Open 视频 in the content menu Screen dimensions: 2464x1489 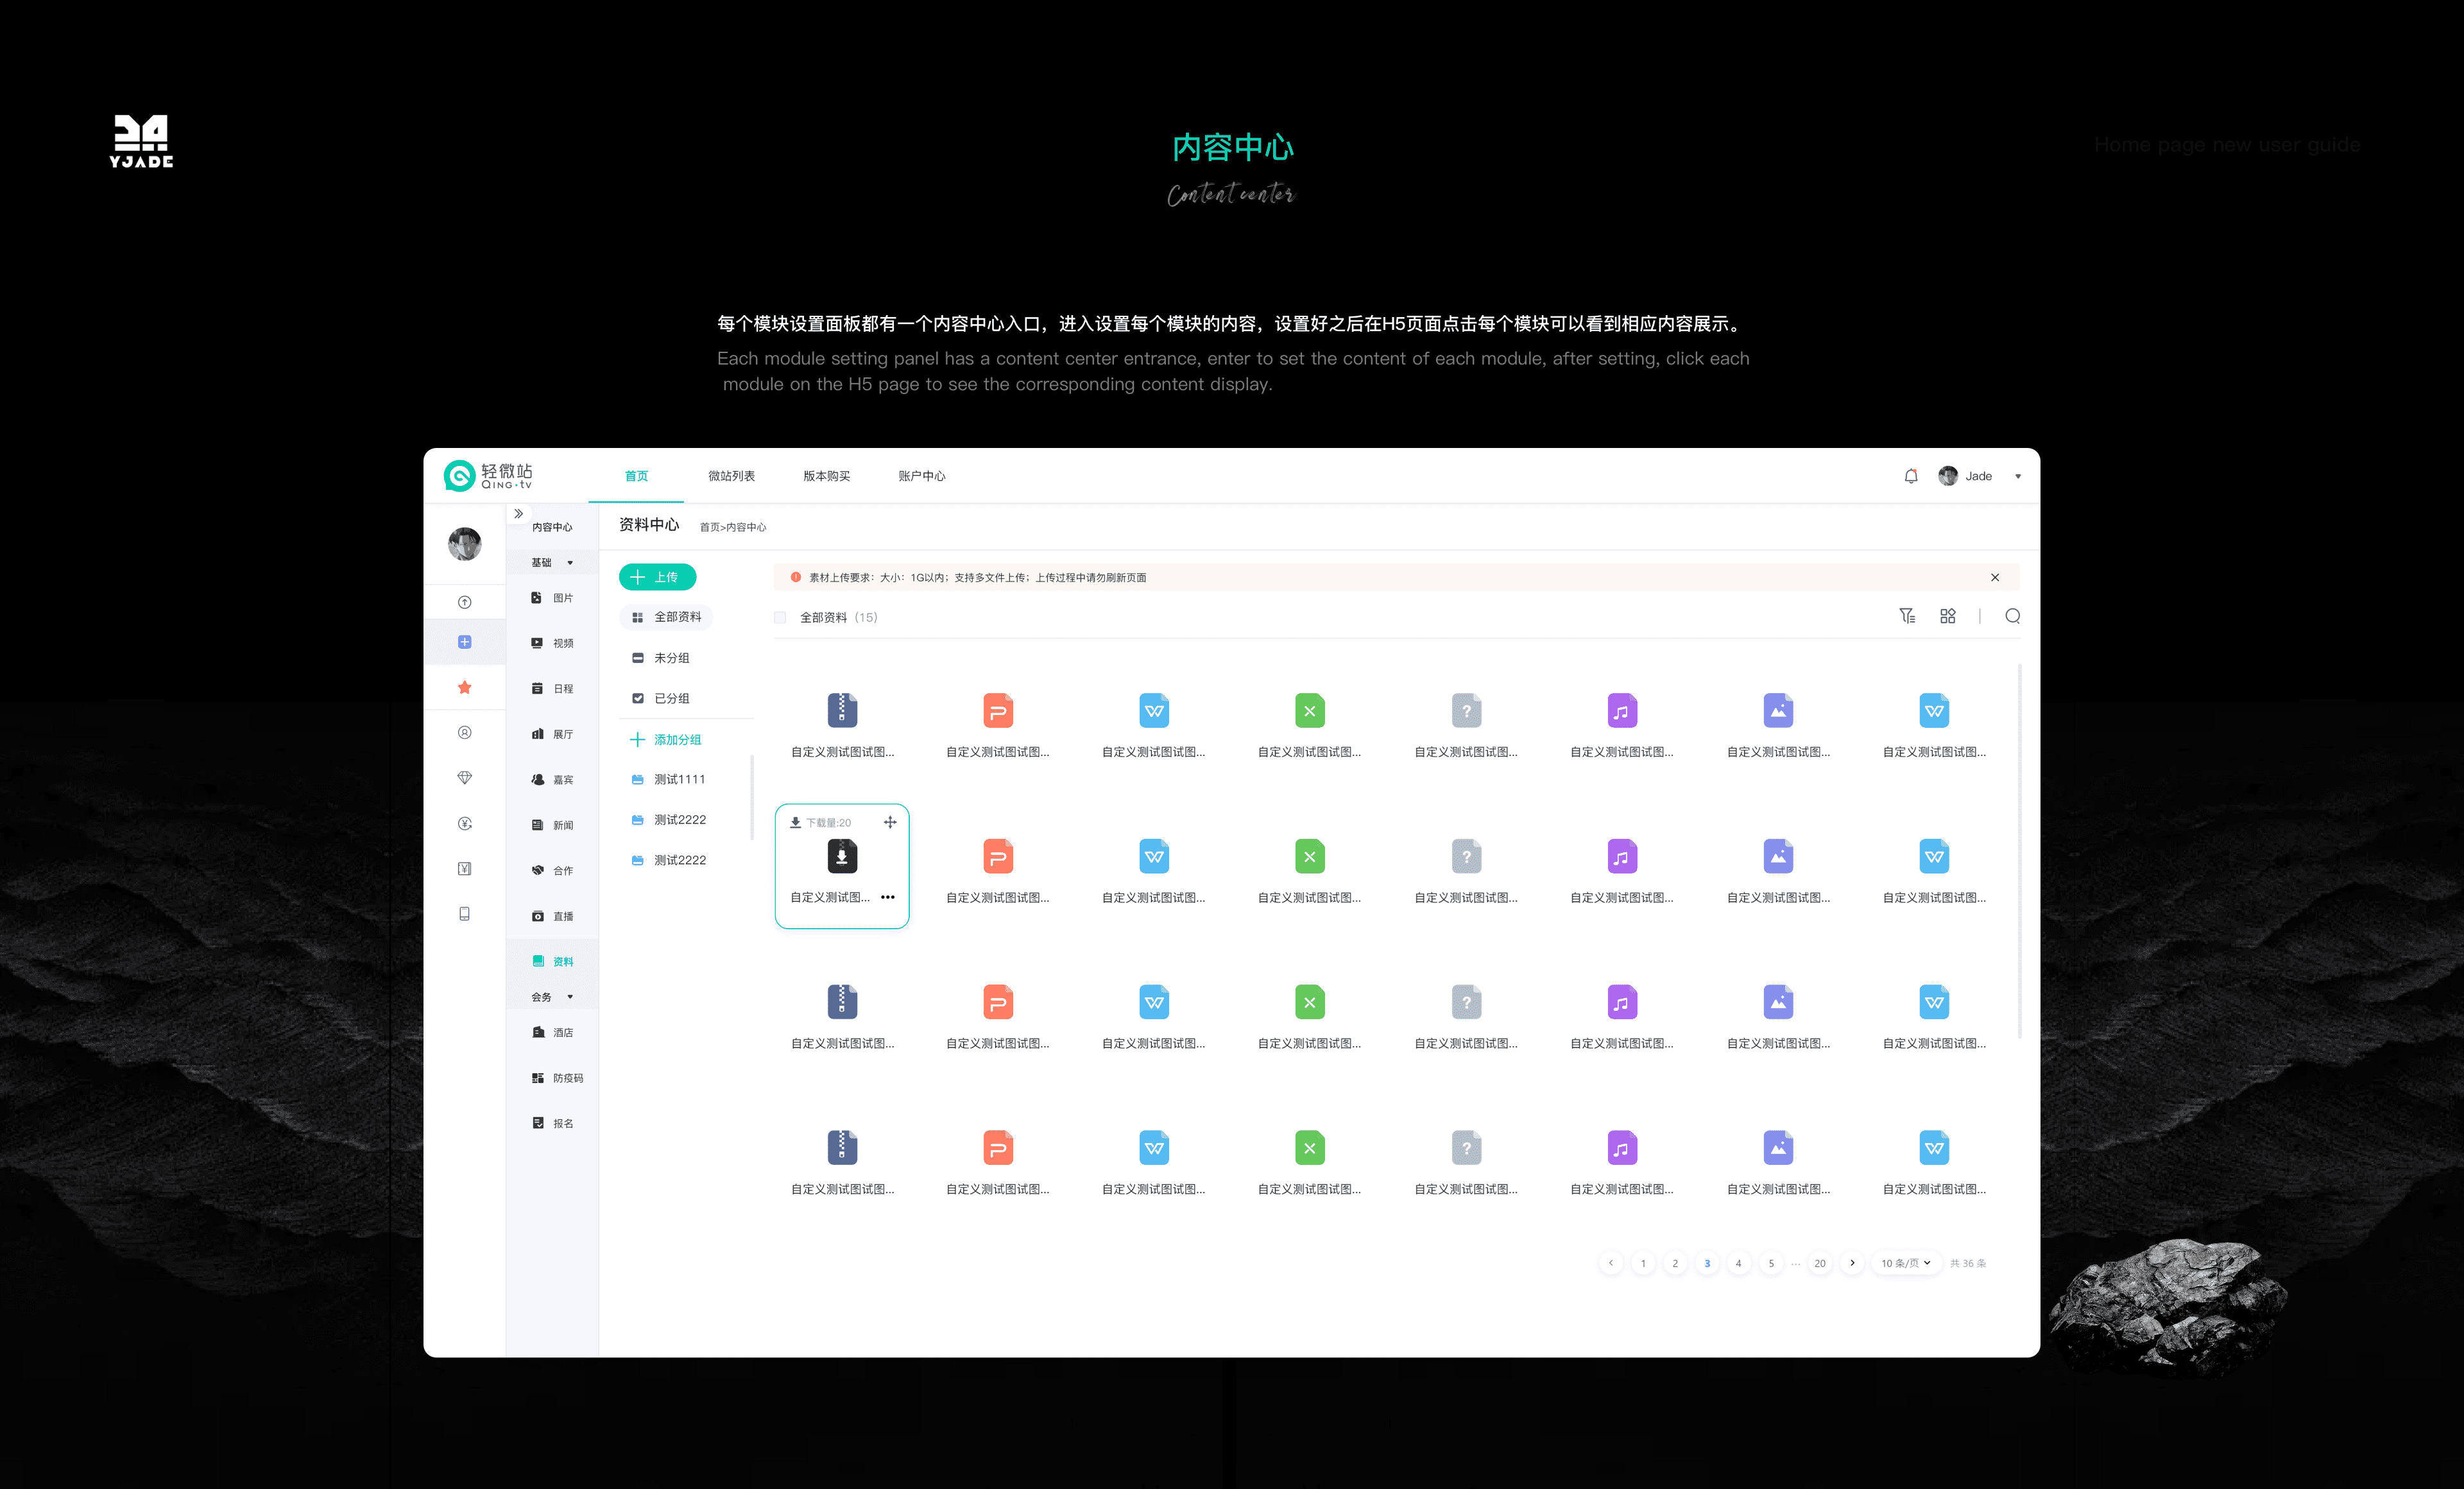pyautogui.click(x=552, y=643)
